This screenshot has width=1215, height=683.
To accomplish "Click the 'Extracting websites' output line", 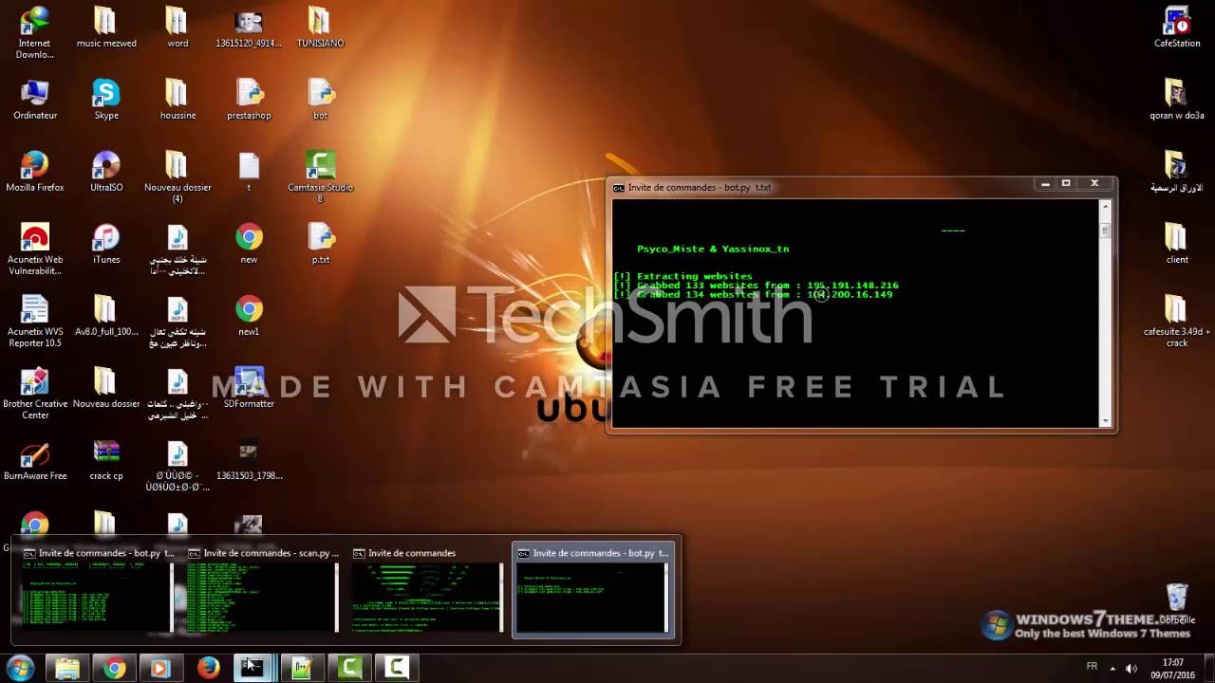I will tap(682, 276).
